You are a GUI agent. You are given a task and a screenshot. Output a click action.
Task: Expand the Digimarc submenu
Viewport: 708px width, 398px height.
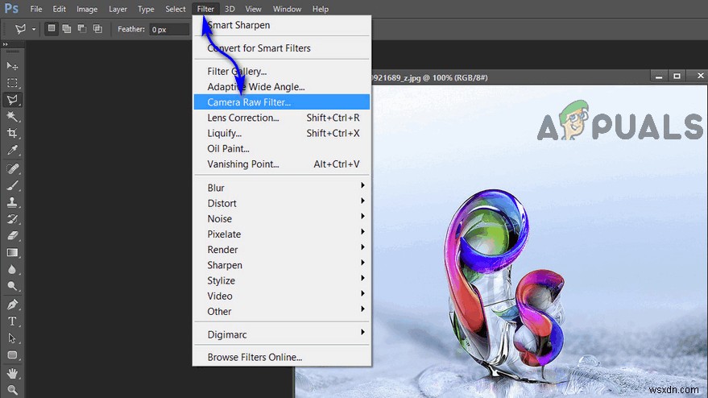pyautogui.click(x=282, y=334)
